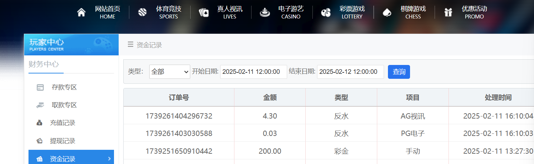534x164 pixels.
Task: Click the 查询 search button
Action: click(x=399, y=72)
